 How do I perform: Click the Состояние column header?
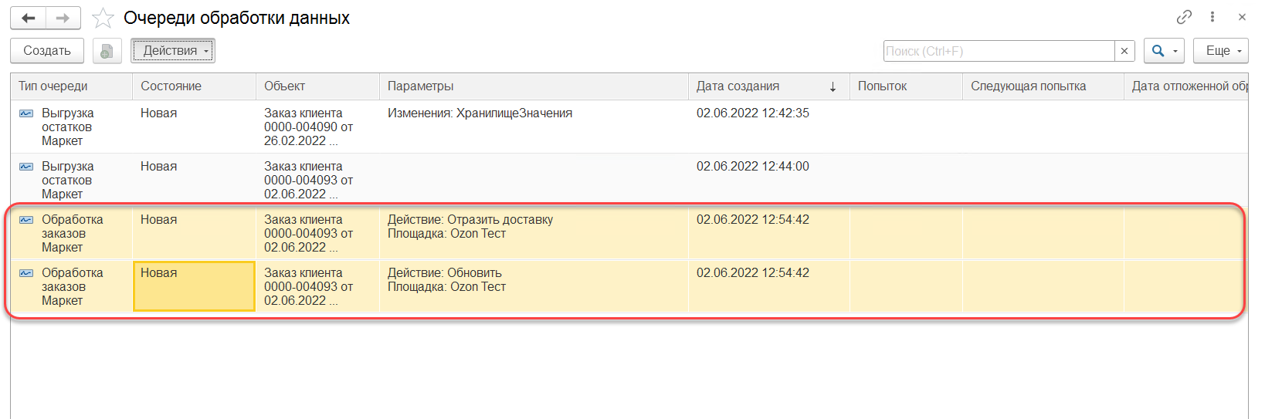(x=171, y=86)
